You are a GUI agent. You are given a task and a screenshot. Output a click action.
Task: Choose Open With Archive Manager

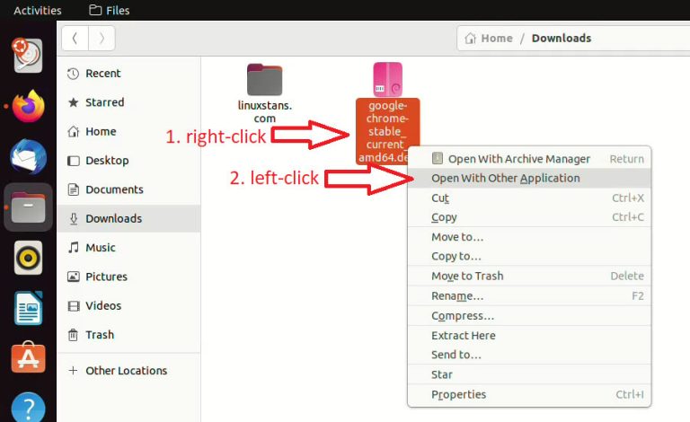point(518,159)
